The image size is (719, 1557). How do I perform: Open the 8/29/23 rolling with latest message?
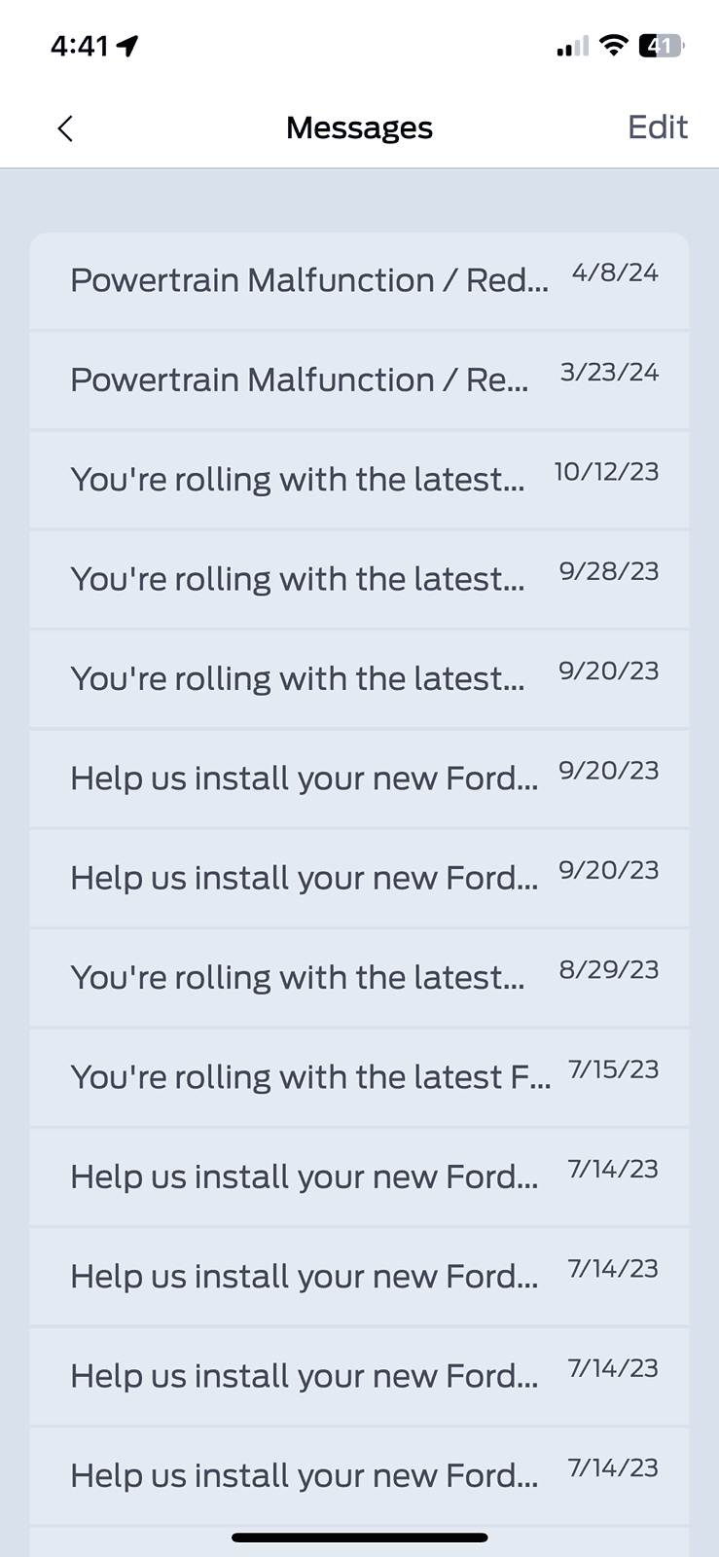(297, 978)
